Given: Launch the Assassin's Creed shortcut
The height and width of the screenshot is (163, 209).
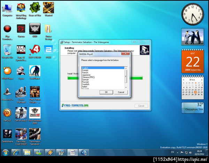Looking at the screenshot, I should point(7,94).
